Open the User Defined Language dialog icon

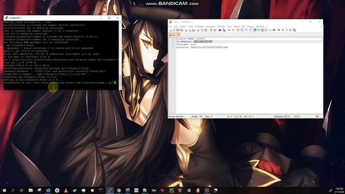point(258,30)
